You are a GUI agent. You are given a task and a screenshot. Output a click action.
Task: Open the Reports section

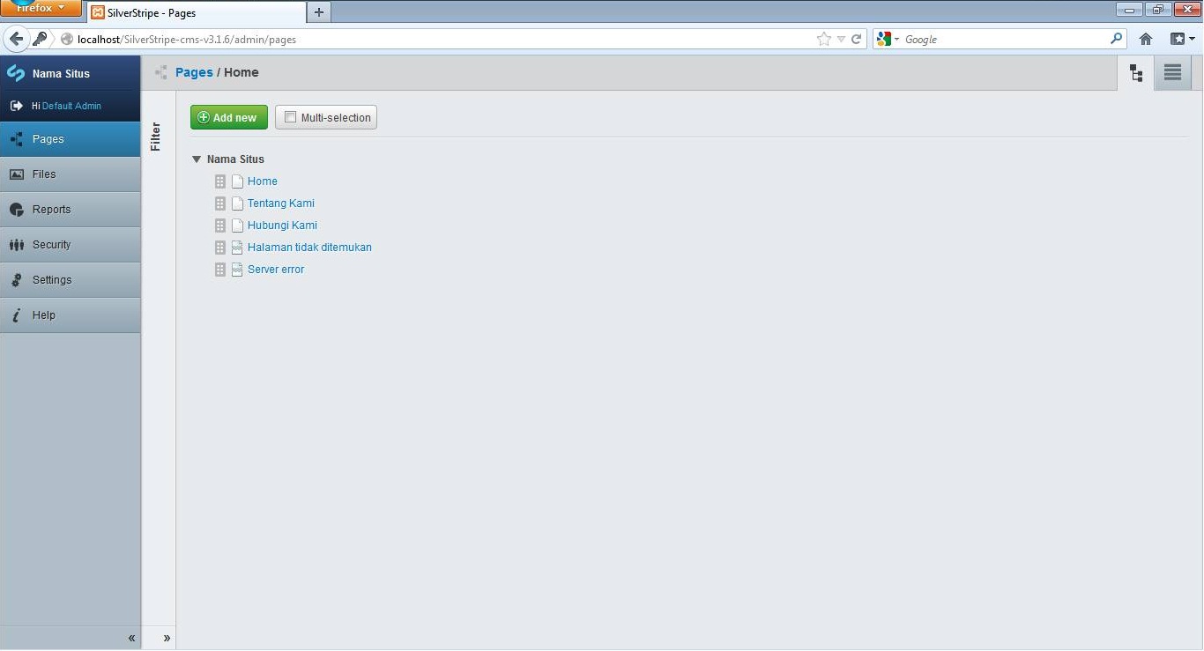[51, 210]
